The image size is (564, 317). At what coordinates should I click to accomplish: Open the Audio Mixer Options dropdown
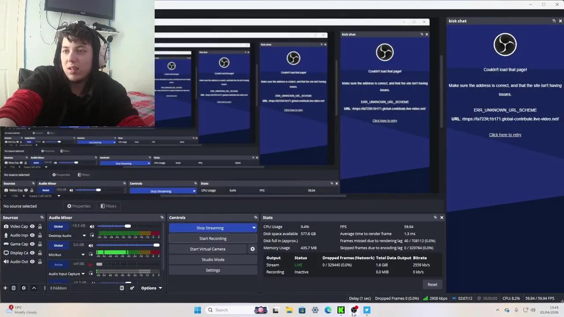pyautogui.click(x=152, y=288)
